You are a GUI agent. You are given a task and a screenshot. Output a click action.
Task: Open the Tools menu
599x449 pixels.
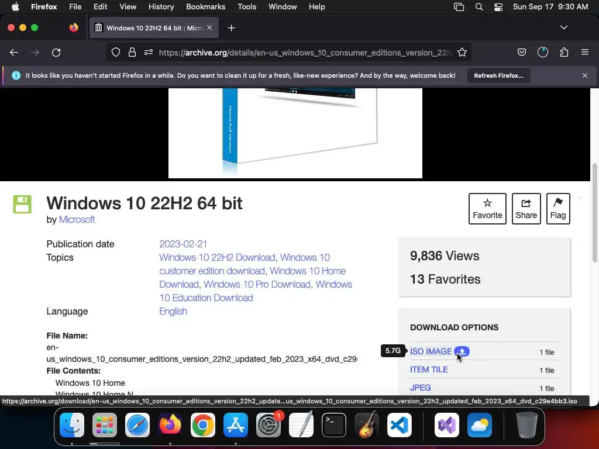[247, 6]
